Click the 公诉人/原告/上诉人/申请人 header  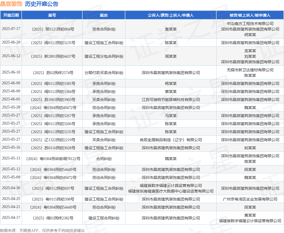tap(171, 15)
